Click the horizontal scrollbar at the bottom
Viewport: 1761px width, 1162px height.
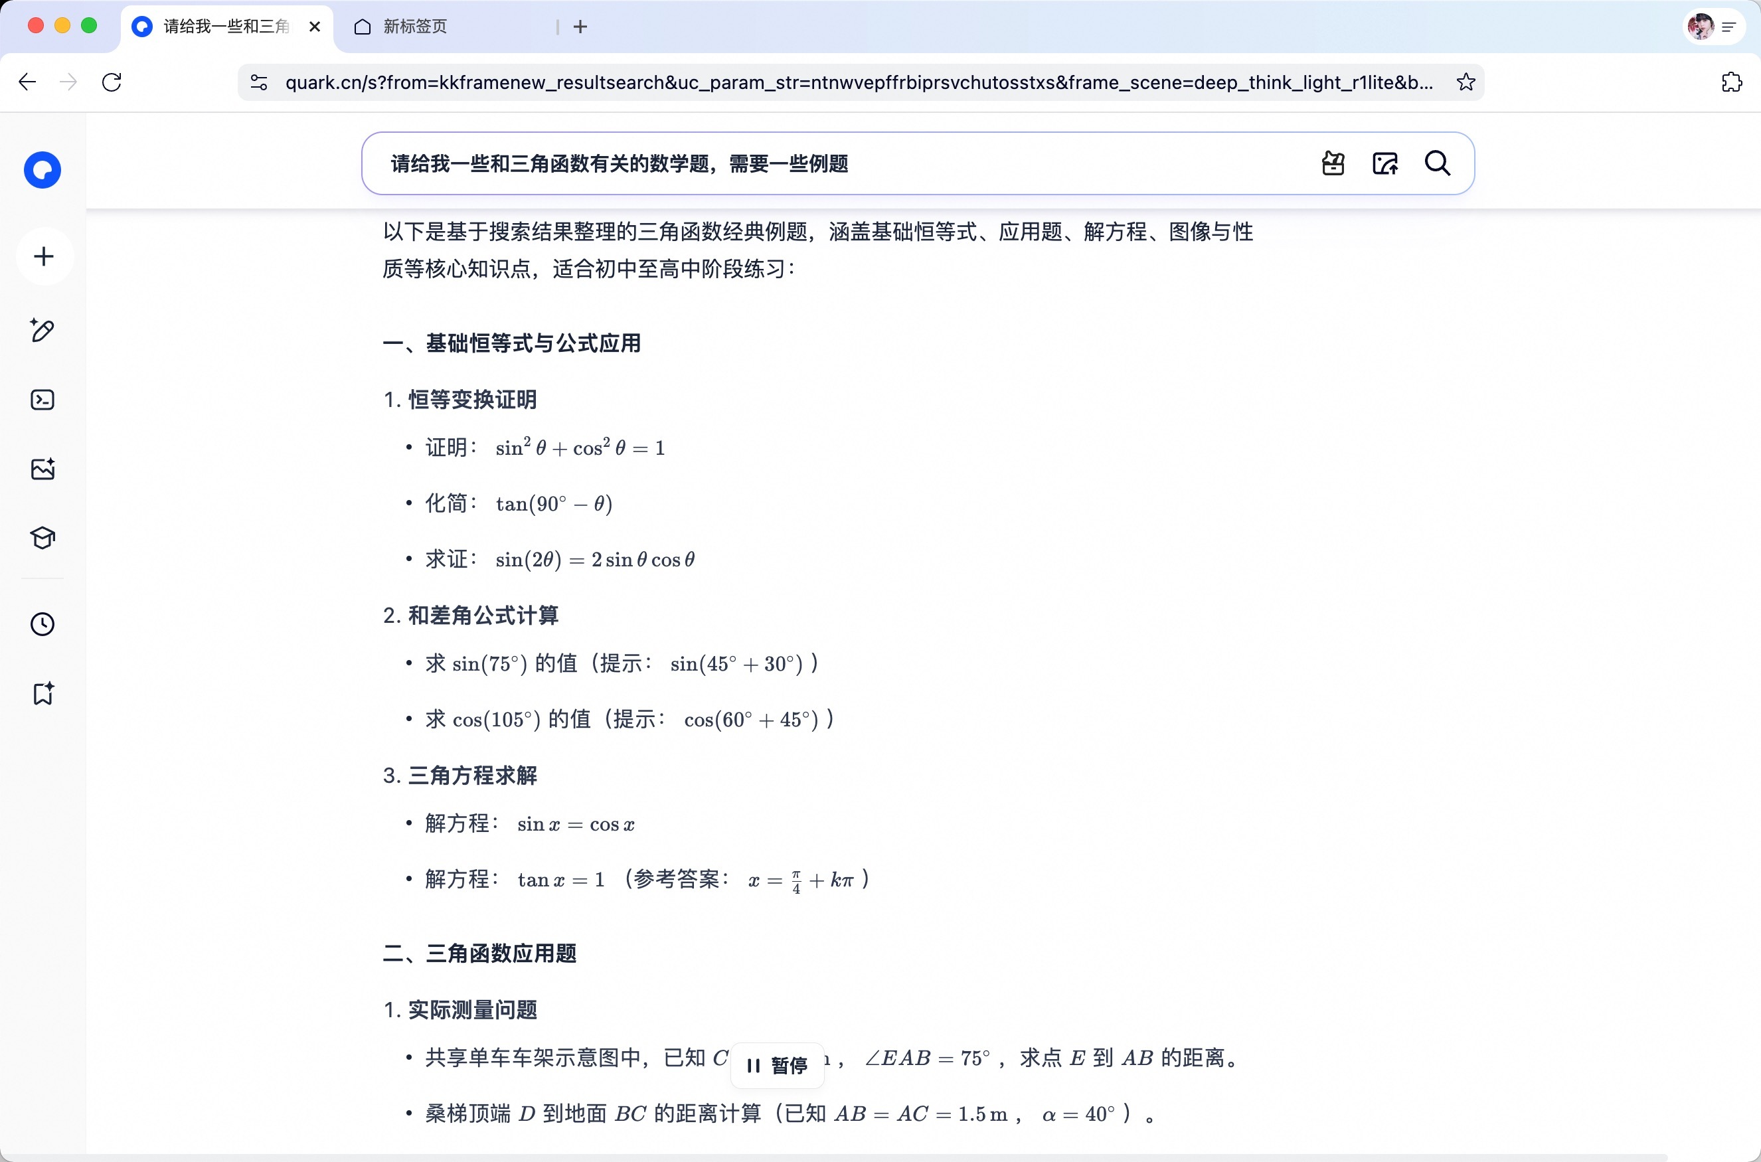pos(834,1157)
